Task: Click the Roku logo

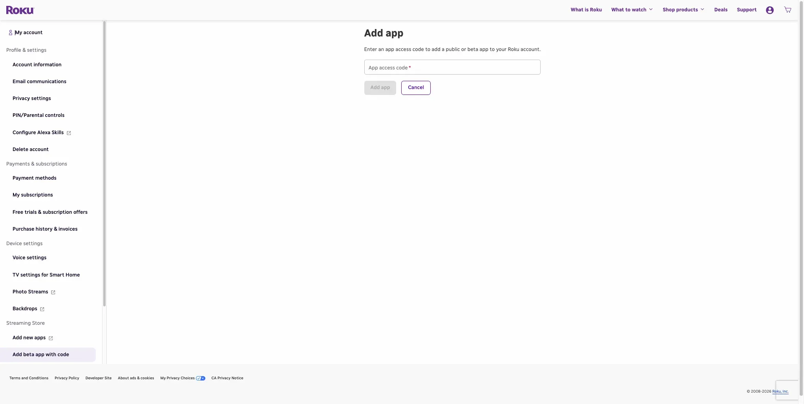Action: (x=20, y=10)
